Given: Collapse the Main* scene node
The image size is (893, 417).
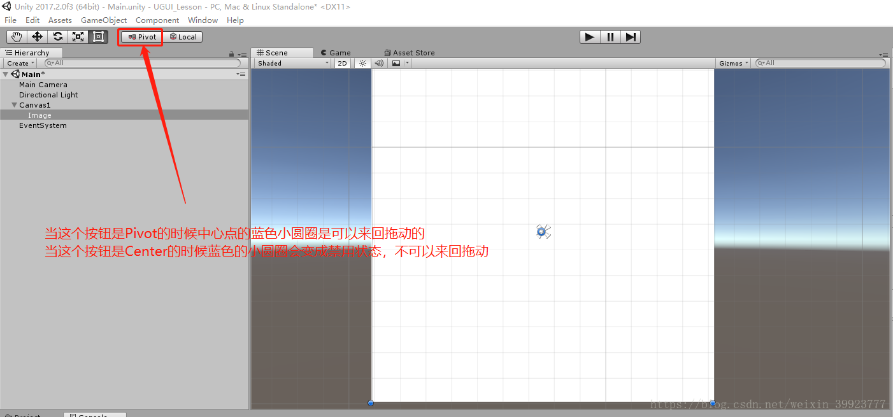Looking at the screenshot, I should coord(6,74).
